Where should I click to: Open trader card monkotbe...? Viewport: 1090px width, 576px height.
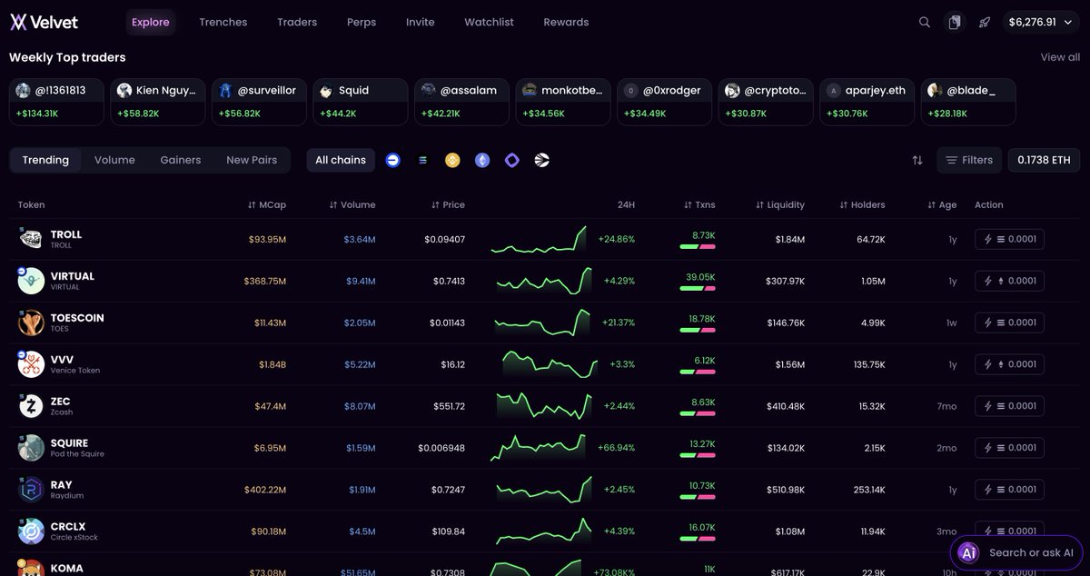pos(561,102)
